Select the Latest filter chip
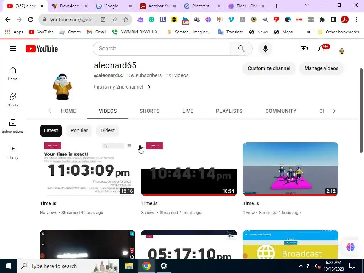This screenshot has width=364, height=273. click(x=51, y=131)
